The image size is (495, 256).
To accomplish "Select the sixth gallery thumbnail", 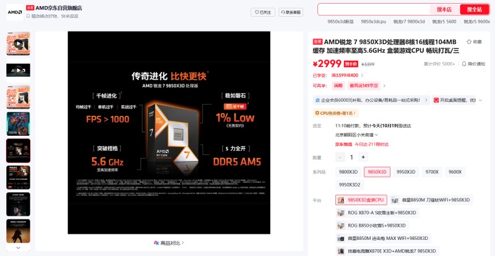I will click(x=19, y=177).
